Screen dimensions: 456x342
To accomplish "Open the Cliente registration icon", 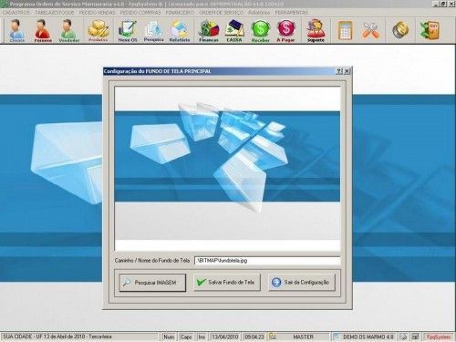I will [x=16, y=30].
